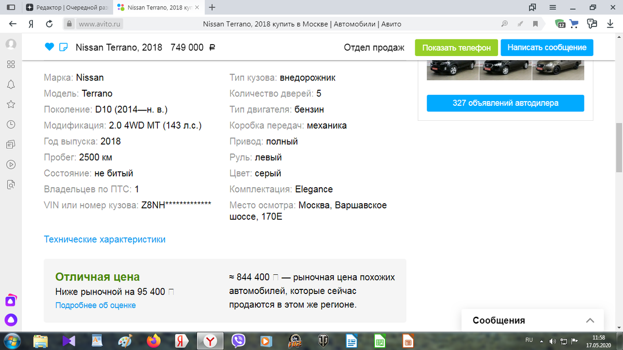623x350 pixels.
Task: Click the Написать сообщение button
Action: click(x=547, y=48)
